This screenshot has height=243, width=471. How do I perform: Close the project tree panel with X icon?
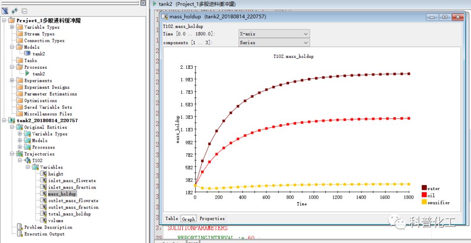tap(143, 3)
